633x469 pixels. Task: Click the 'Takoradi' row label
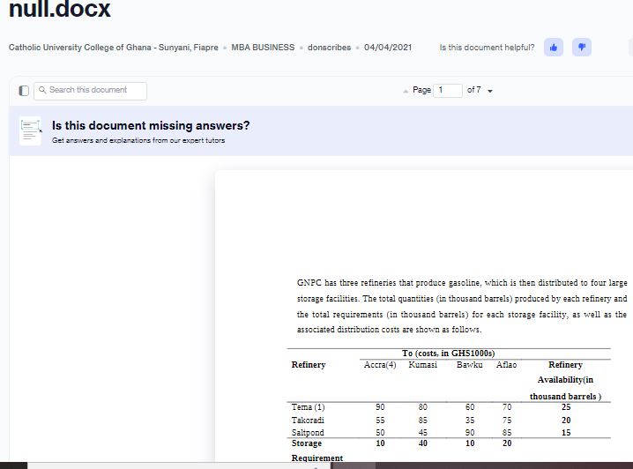308,421
